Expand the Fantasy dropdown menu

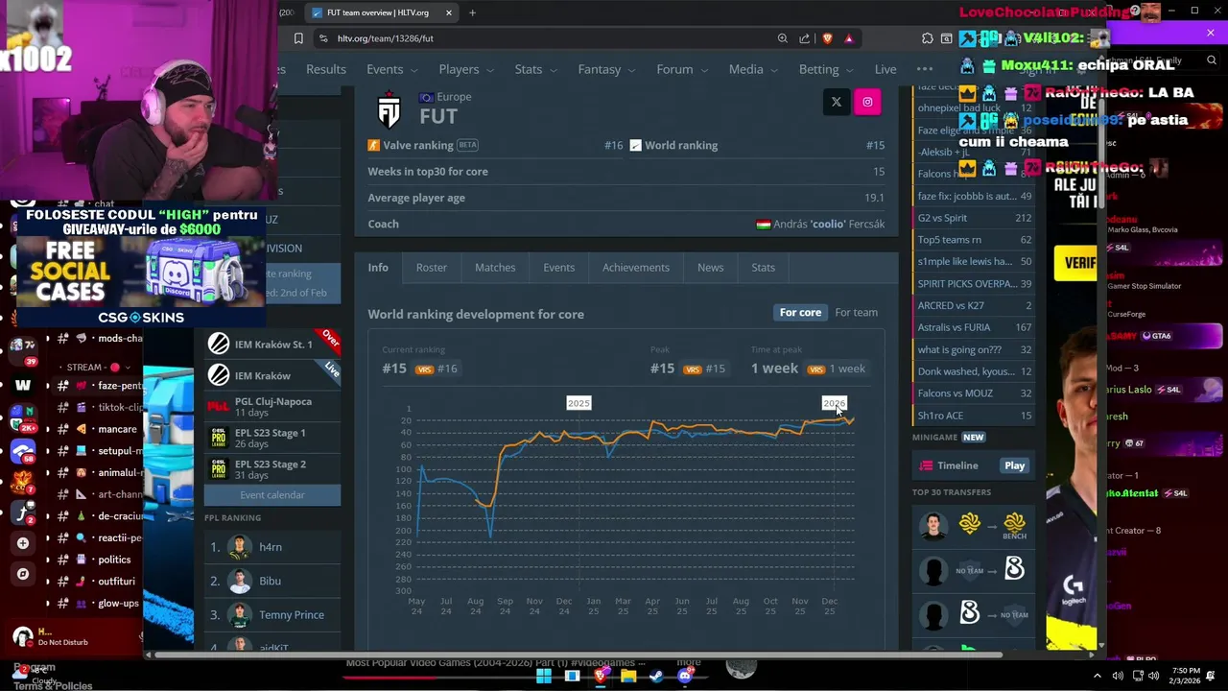pyautogui.click(x=605, y=69)
